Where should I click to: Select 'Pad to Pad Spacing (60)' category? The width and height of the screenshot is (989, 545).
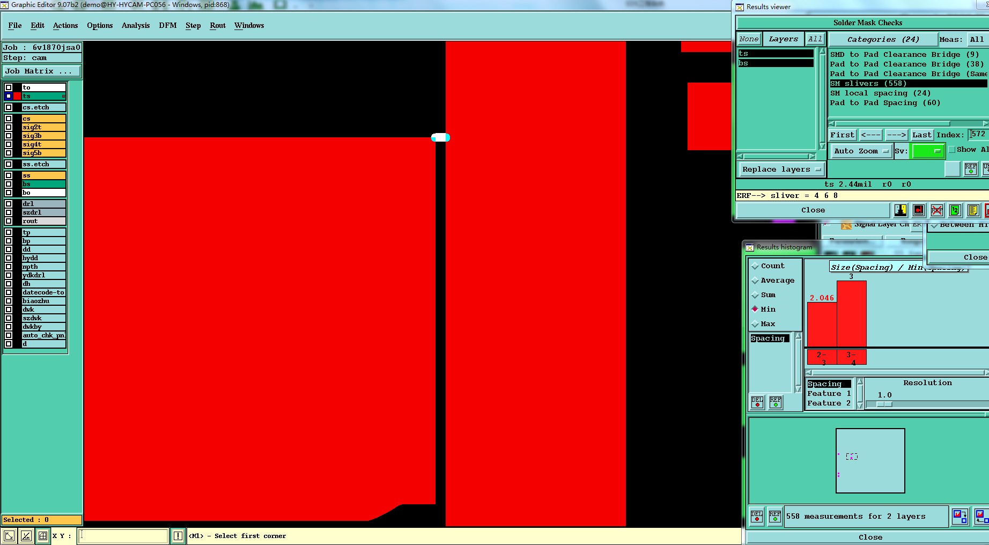click(x=885, y=103)
